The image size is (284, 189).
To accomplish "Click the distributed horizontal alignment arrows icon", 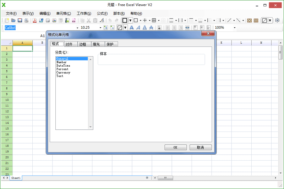I will [187, 28].
